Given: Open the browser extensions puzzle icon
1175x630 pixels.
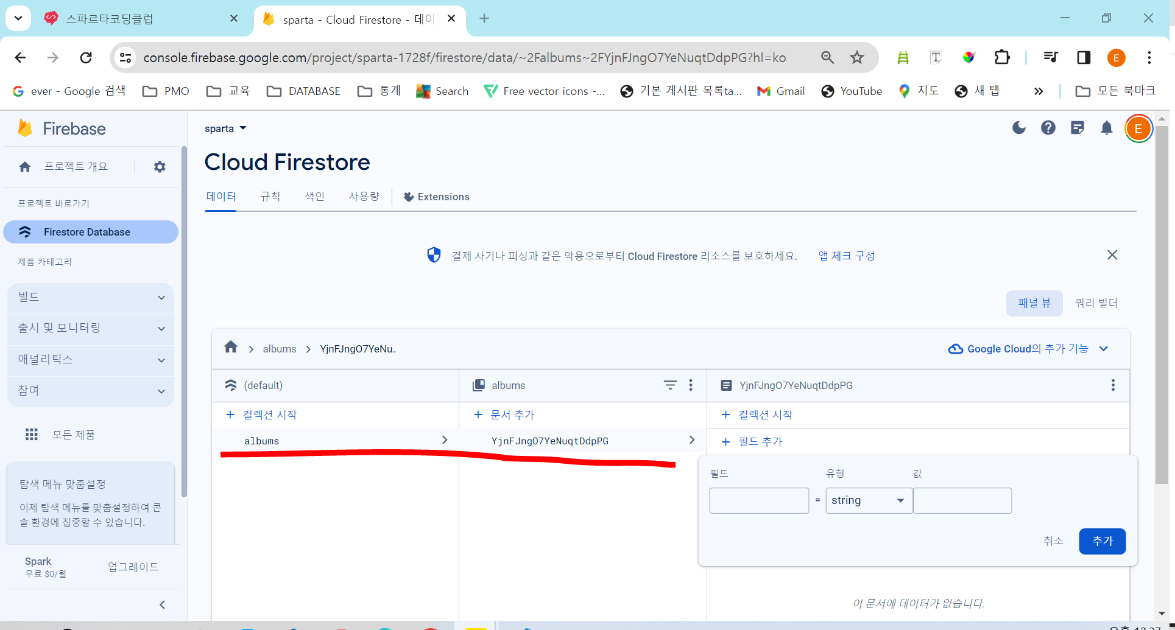Looking at the screenshot, I should [1002, 58].
